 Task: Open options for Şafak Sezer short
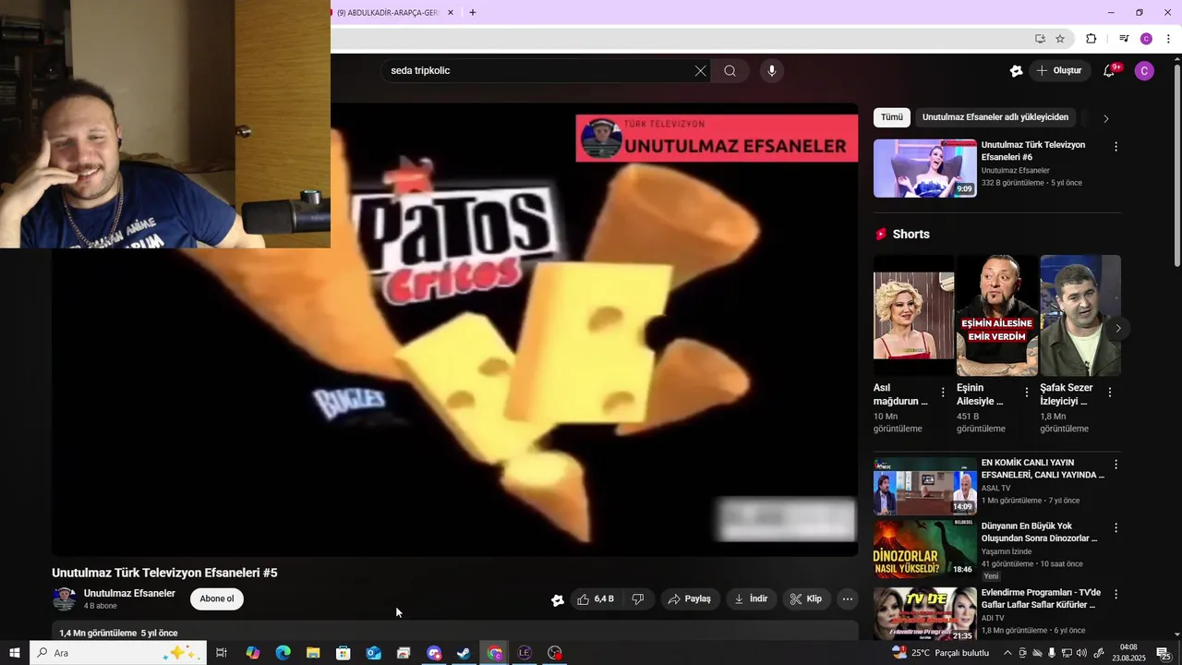pyautogui.click(x=1110, y=393)
